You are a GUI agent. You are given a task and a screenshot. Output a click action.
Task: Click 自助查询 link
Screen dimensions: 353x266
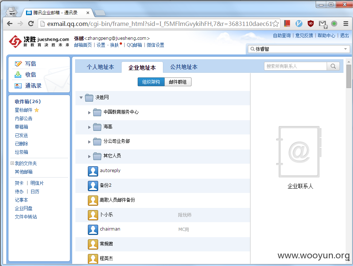[282, 35]
